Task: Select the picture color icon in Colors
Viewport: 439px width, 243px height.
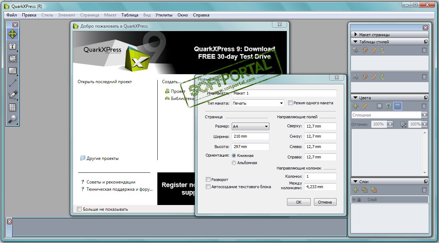Action: pos(388,106)
